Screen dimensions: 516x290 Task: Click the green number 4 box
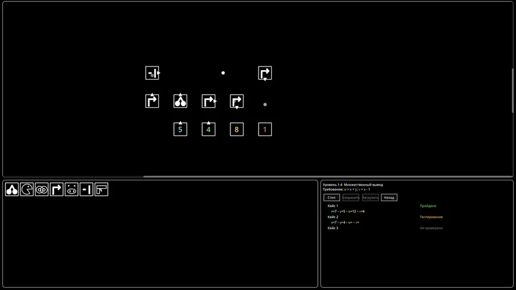208,129
